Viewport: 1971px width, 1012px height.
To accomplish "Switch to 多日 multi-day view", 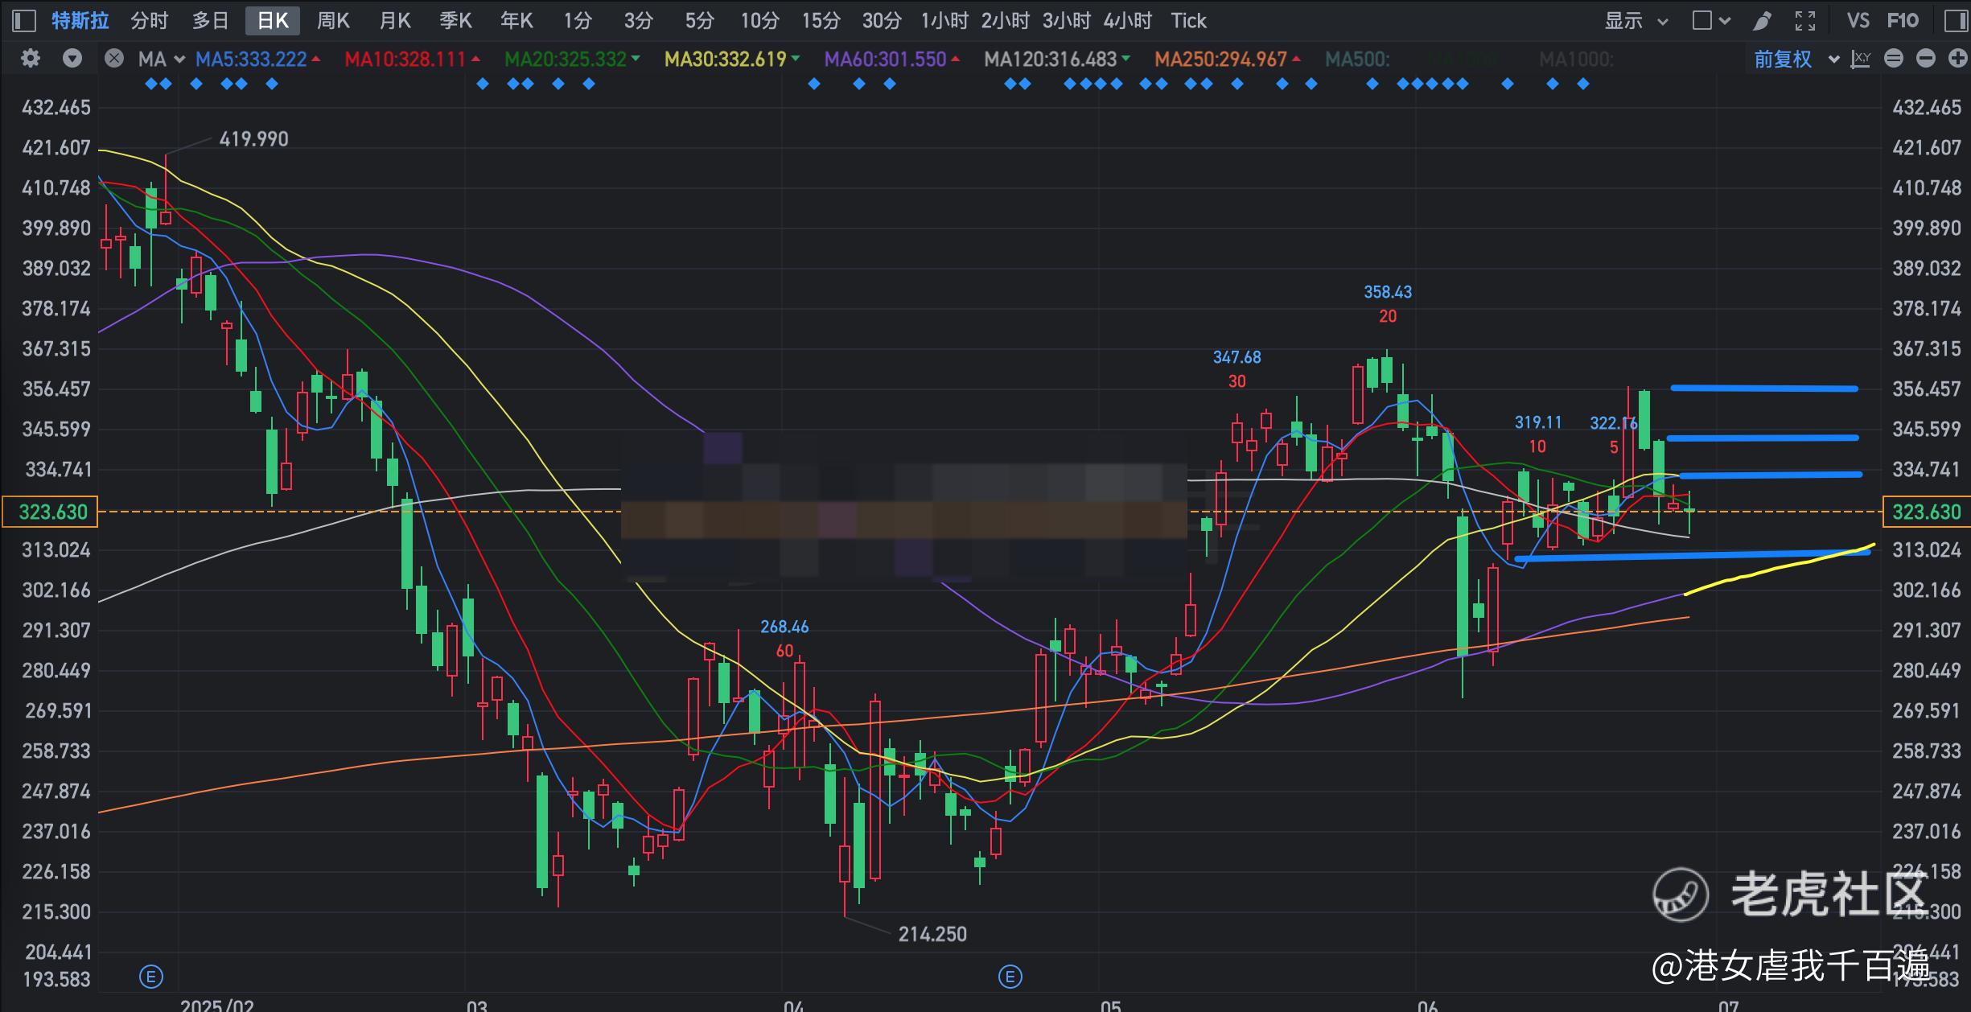I will point(211,20).
